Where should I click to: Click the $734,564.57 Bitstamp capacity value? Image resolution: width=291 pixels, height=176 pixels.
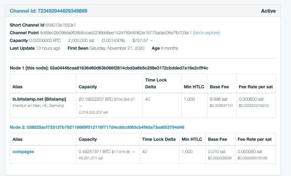(124, 99)
